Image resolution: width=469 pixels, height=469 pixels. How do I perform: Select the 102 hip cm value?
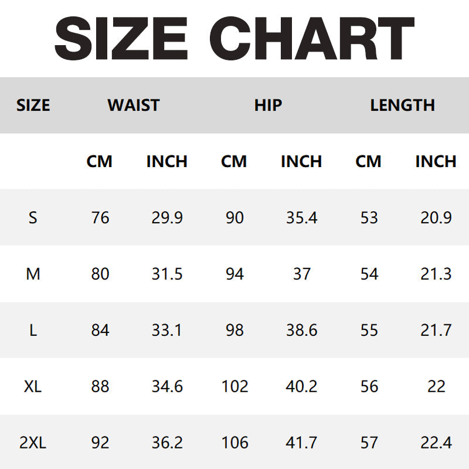coord(235,386)
